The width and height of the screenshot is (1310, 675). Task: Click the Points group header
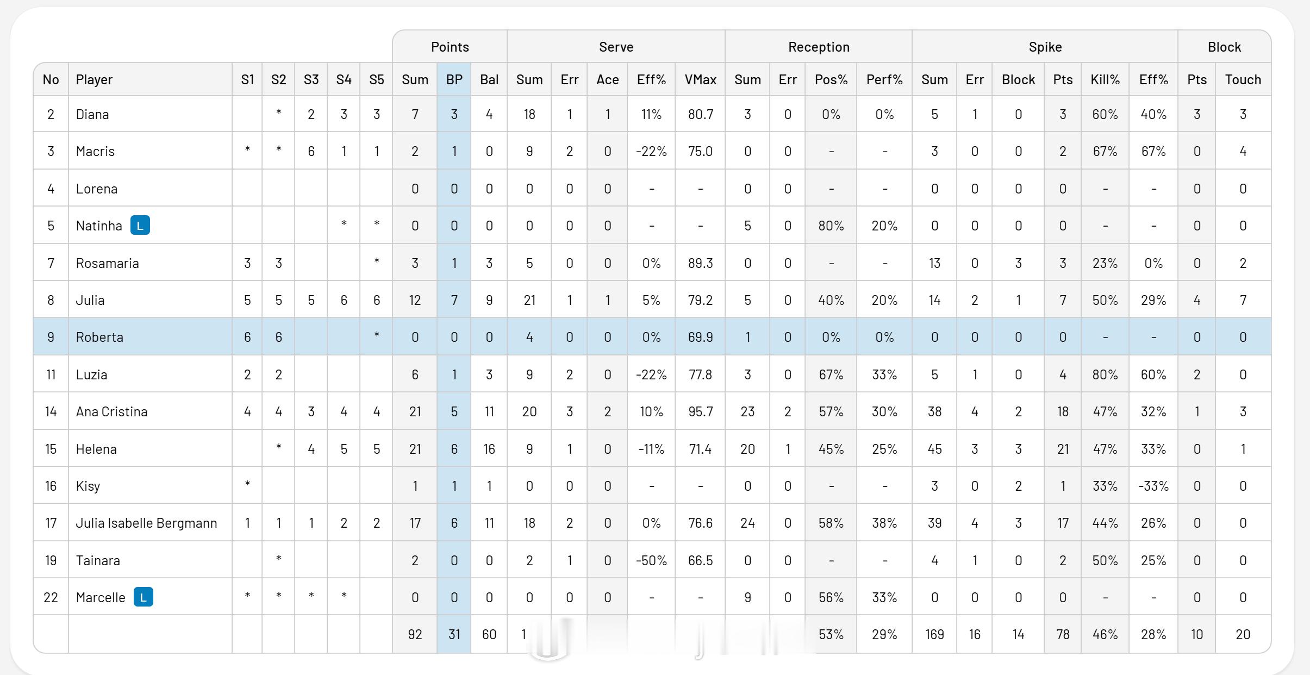pos(450,47)
